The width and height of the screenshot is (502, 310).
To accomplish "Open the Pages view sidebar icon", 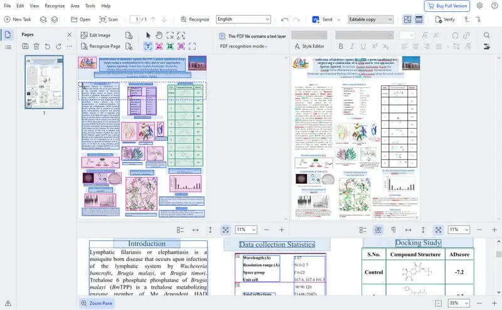I will pyautogui.click(x=8, y=35).
